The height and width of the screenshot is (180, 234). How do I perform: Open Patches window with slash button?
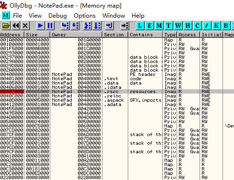207,25
